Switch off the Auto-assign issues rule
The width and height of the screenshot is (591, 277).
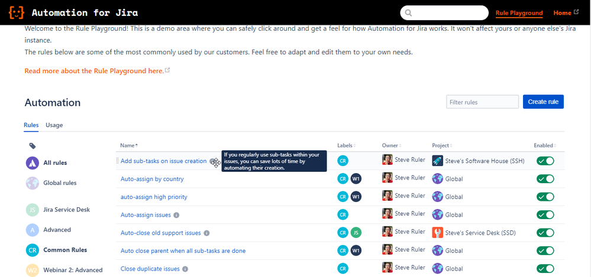click(x=545, y=215)
